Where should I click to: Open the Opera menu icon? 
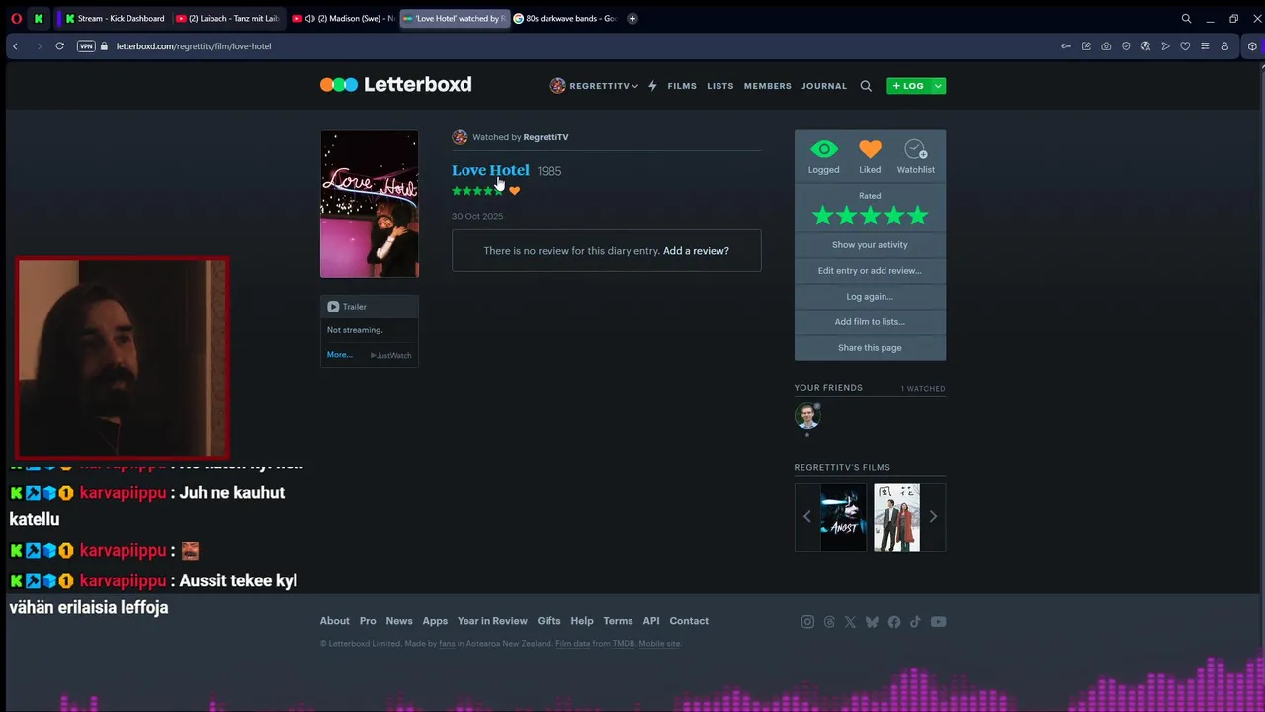pos(17,18)
